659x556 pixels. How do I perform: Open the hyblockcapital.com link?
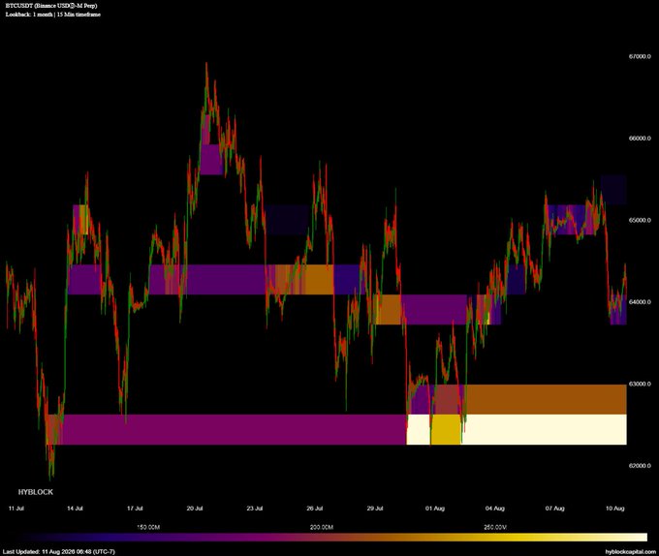(x=631, y=551)
